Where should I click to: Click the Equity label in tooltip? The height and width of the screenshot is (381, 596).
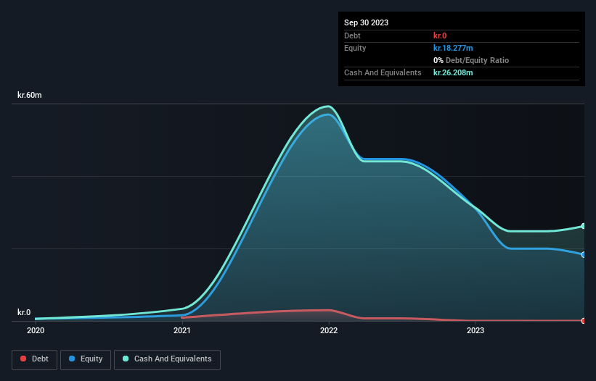[x=355, y=48]
